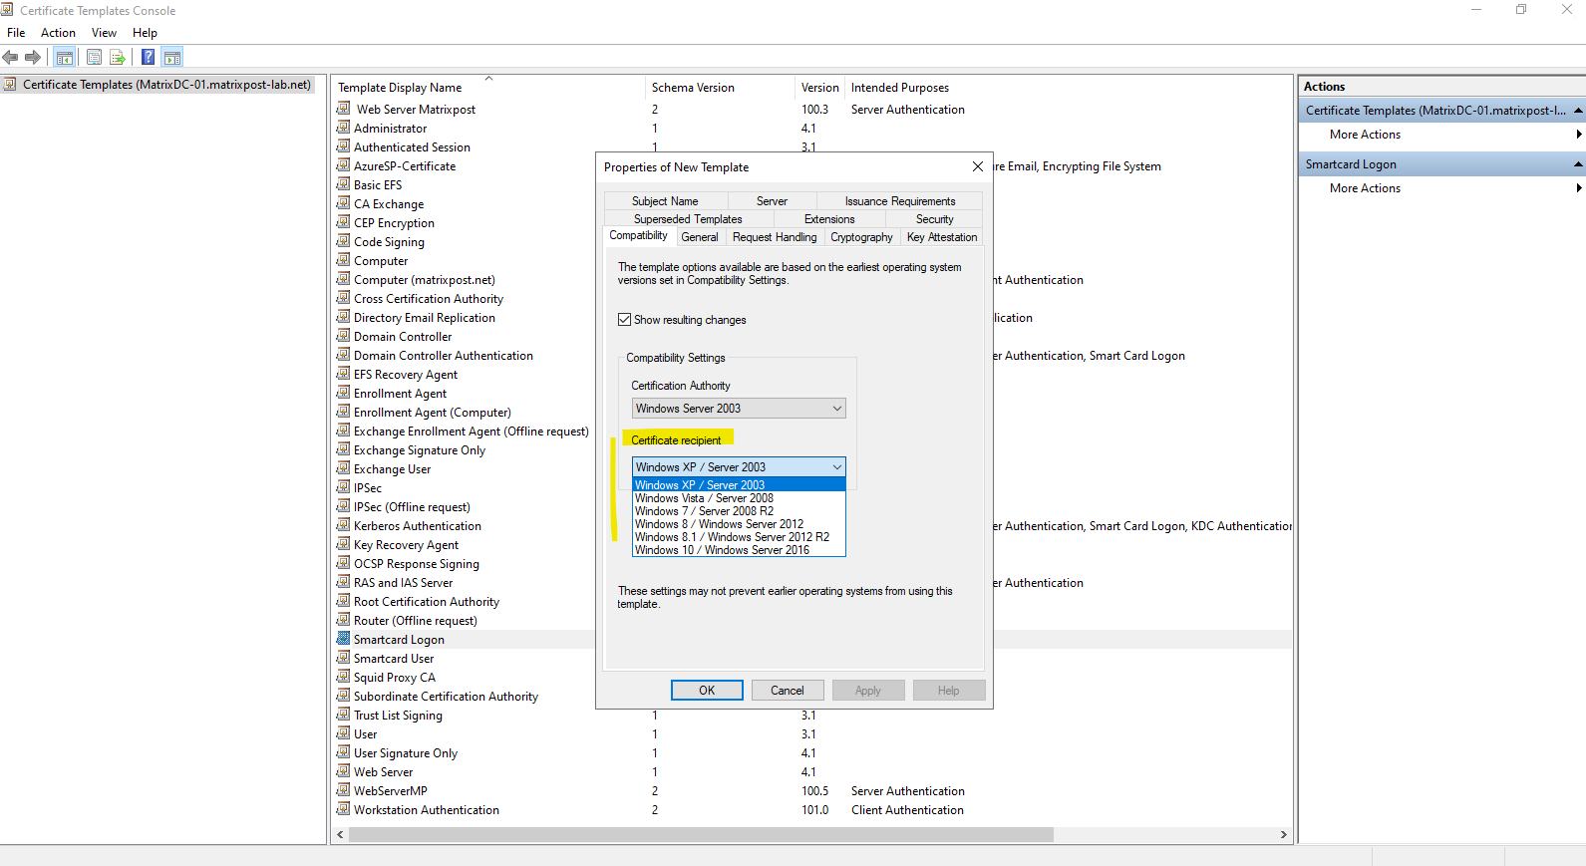
Task: Click the template icon beside Kerberos Authentication
Action: pyautogui.click(x=344, y=525)
